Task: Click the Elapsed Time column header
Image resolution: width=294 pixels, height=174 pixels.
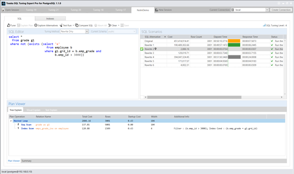Action: pos(227,37)
